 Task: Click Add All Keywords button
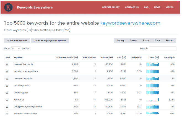[x=17, y=41]
